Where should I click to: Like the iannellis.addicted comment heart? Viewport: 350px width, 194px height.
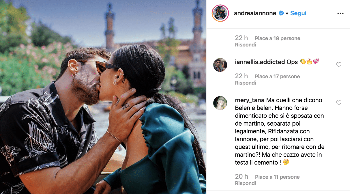pyautogui.click(x=339, y=65)
